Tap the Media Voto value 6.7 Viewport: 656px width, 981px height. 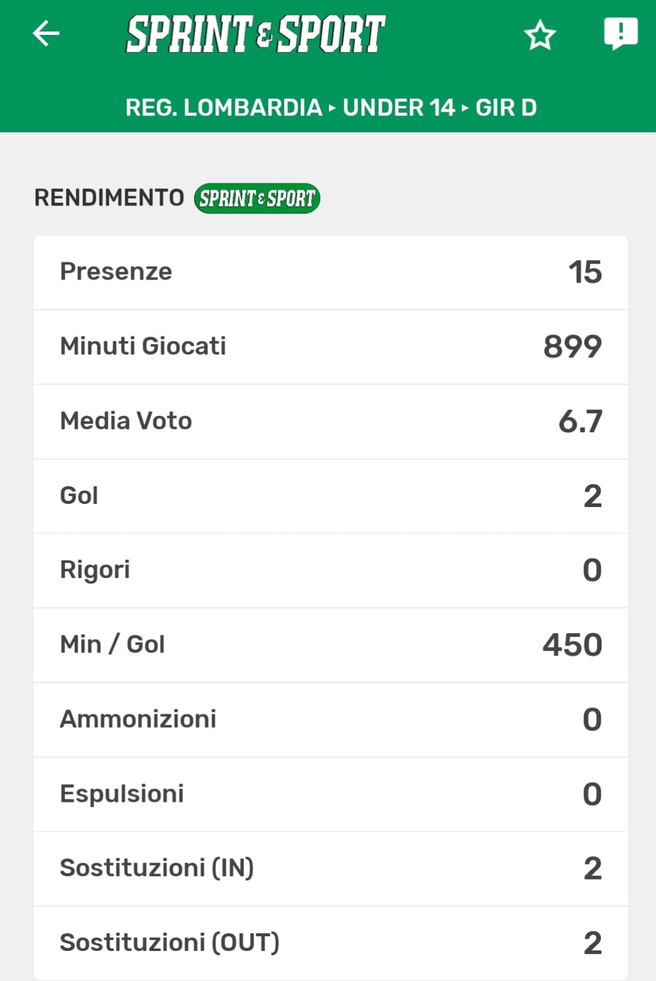coord(580,421)
